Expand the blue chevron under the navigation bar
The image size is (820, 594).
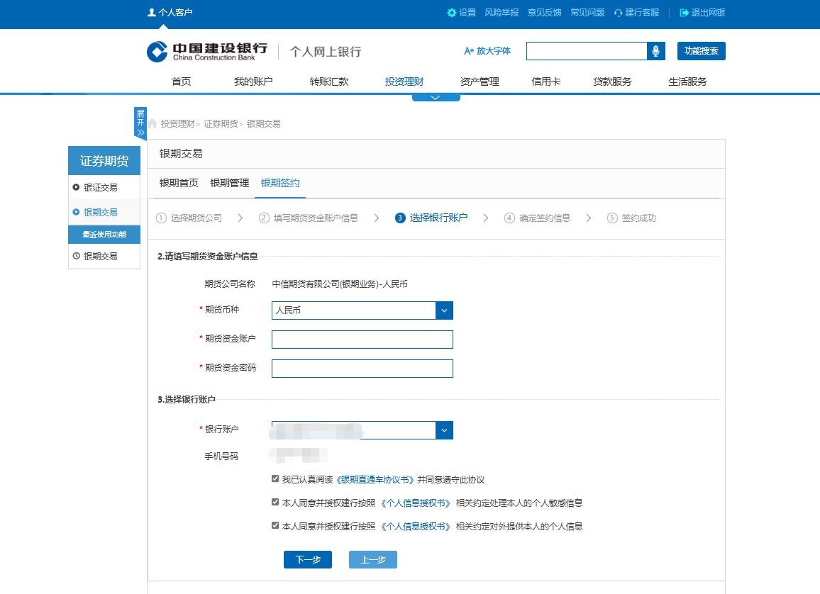point(436,98)
